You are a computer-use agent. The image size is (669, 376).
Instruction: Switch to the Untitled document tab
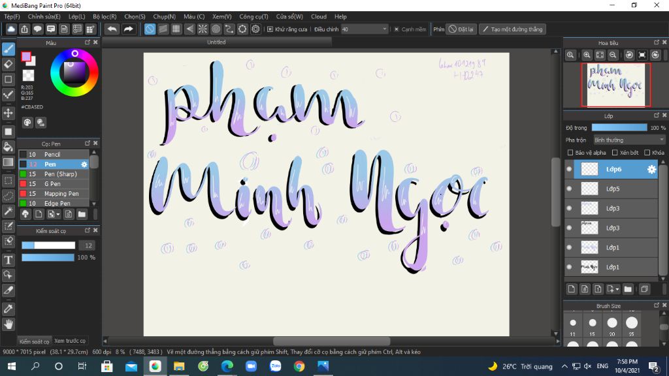pyautogui.click(x=216, y=42)
